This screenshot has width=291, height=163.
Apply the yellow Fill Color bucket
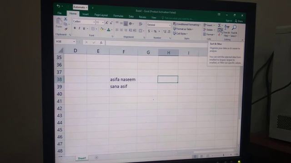[102, 29]
